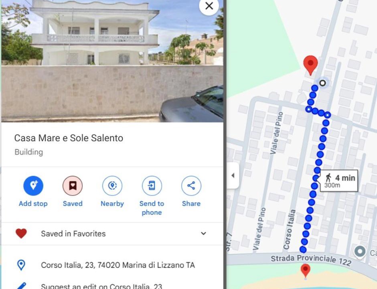Click the route start circle marker
Viewport: 377px width, 289px height.
click(x=322, y=83)
